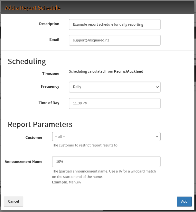The image size is (196, 212).
Task: Click the Announcement Name label
Action: (23, 162)
